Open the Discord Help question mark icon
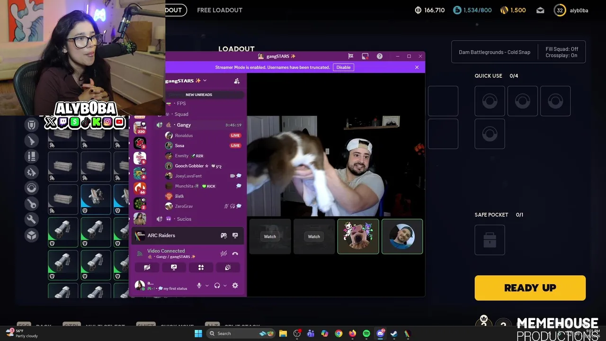606x341 pixels. click(x=379, y=56)
